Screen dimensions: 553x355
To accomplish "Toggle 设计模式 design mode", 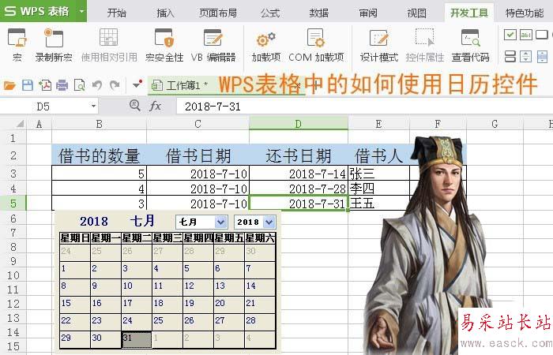I will click(378, 45).
